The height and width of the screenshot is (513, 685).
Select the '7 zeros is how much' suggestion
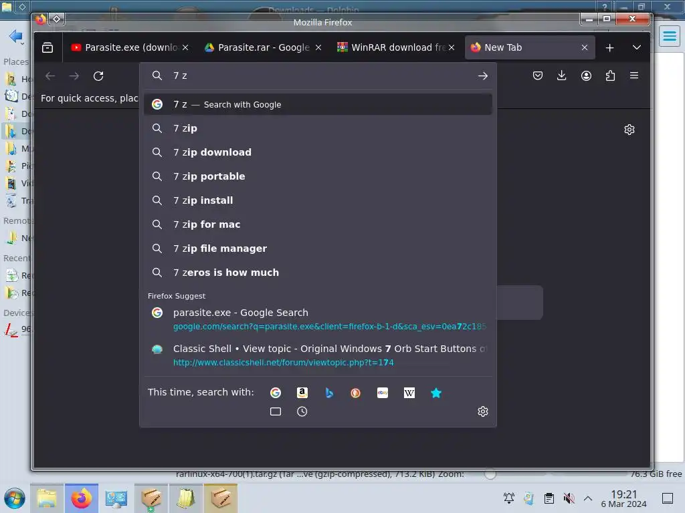pos(318,273)
